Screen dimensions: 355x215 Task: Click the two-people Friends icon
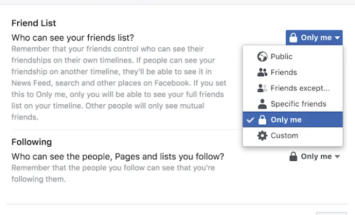(262, 72)
